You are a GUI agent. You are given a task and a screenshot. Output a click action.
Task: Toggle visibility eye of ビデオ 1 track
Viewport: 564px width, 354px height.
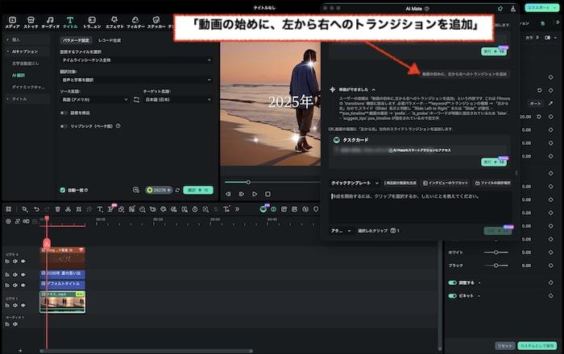point(23,305)
